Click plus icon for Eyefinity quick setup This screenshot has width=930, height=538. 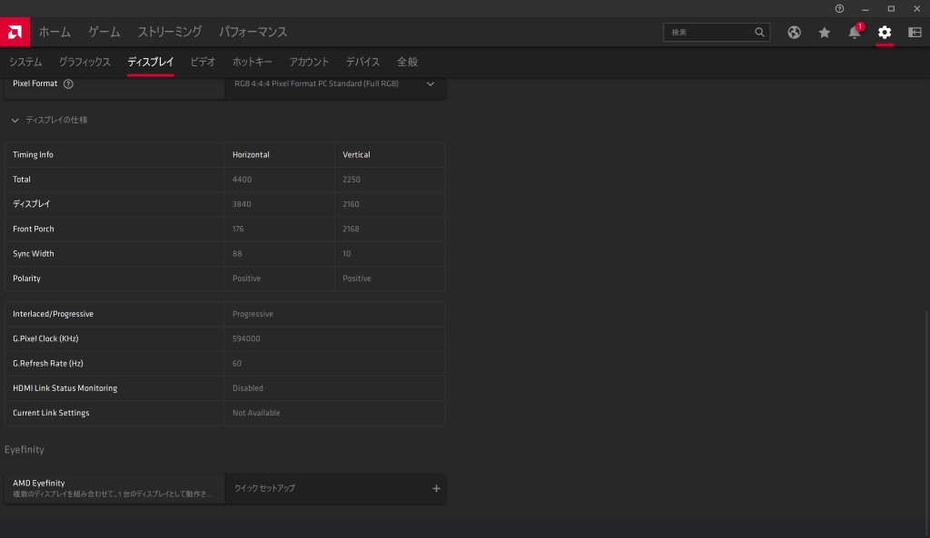436,488
